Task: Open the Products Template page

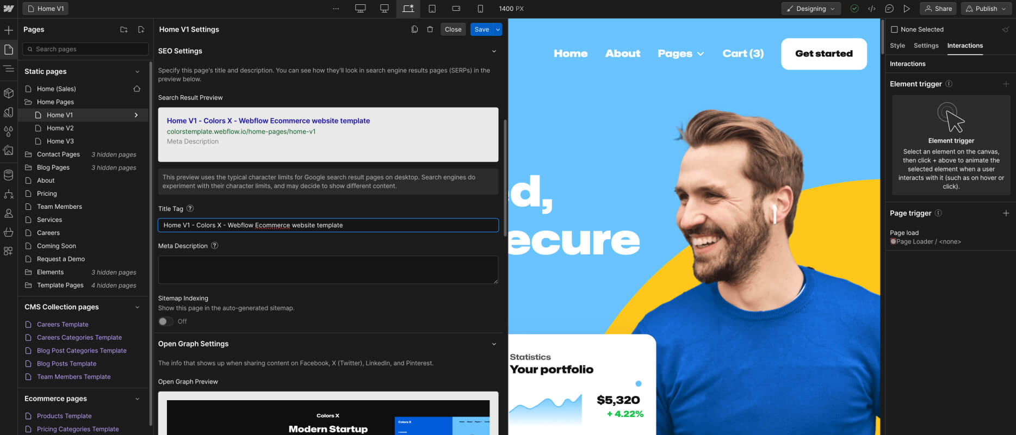Action: pos(64,416)
